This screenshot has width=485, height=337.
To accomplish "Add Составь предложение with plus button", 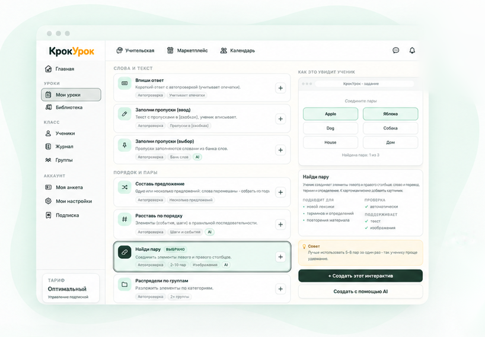I will [x=280, y=192].
